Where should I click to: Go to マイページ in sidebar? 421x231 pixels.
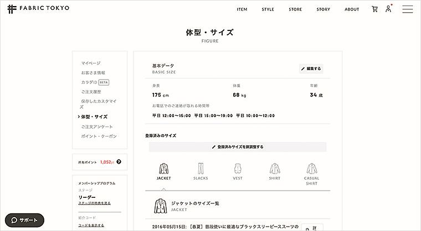pyautogui.click(x=91, y=63)
